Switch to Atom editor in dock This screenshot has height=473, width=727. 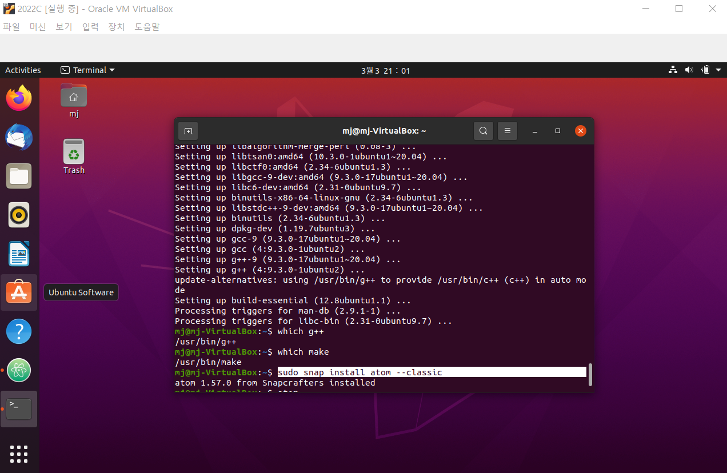[19, 370]
